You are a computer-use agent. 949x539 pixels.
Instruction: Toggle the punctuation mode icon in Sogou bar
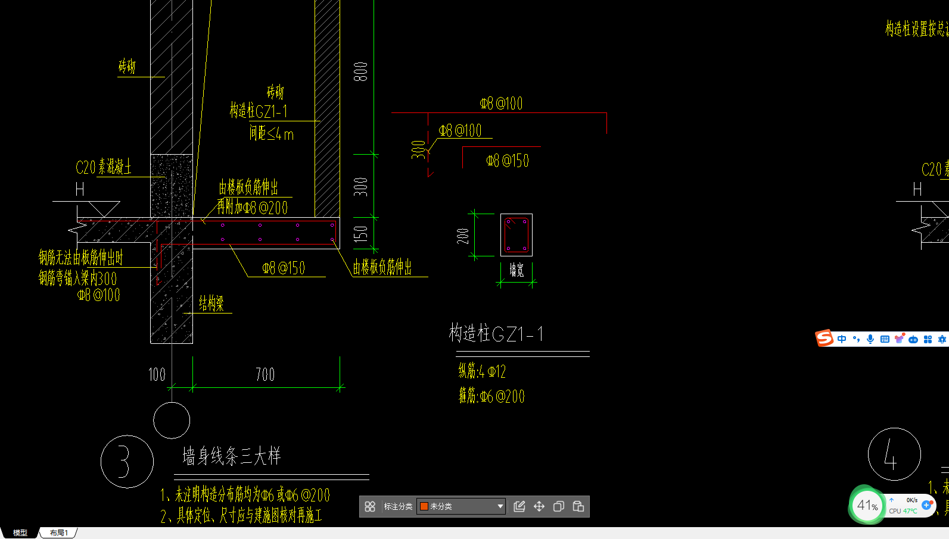856,339
